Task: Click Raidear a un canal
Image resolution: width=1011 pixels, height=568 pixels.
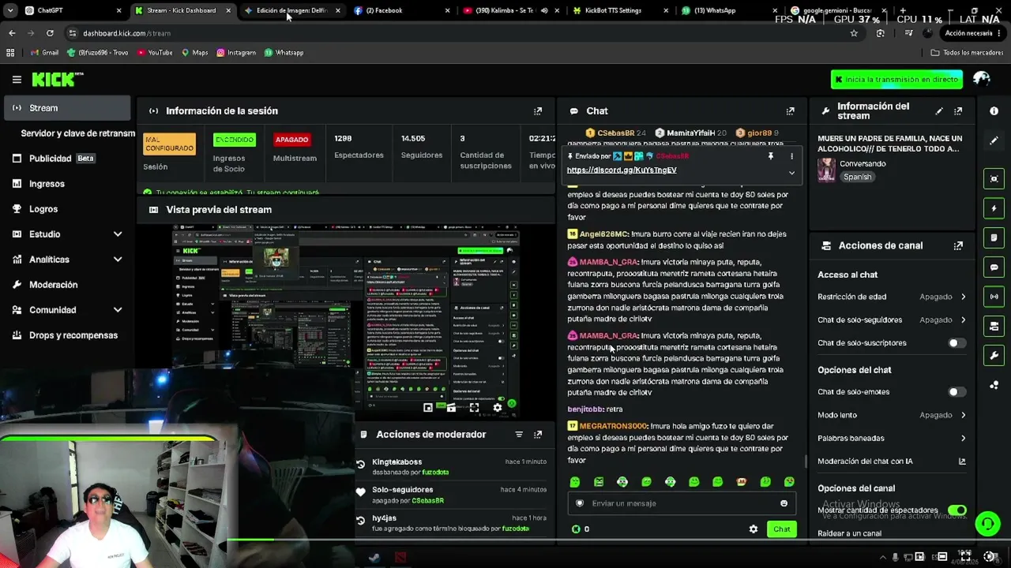Action: [849, 534]
